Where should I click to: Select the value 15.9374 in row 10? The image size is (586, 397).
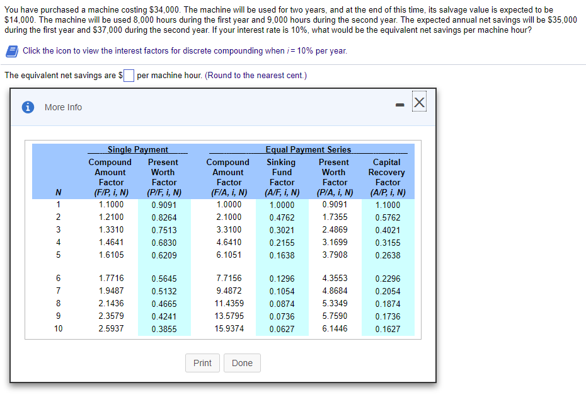pyautogui.click(x=229, y=328)
